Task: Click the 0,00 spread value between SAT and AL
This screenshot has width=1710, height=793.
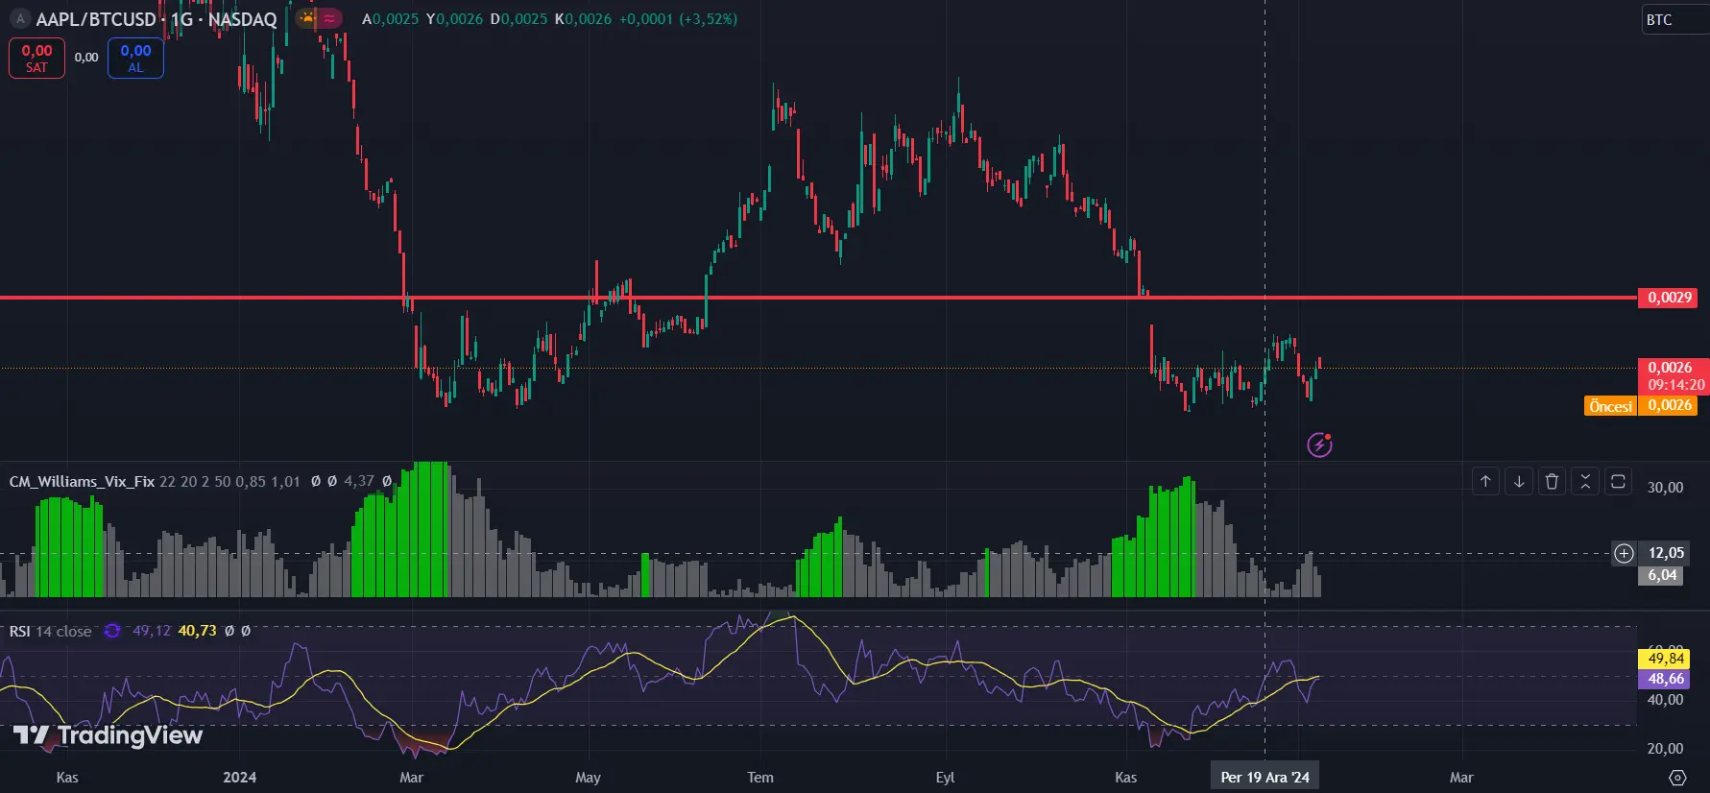Action: point(86,58)
